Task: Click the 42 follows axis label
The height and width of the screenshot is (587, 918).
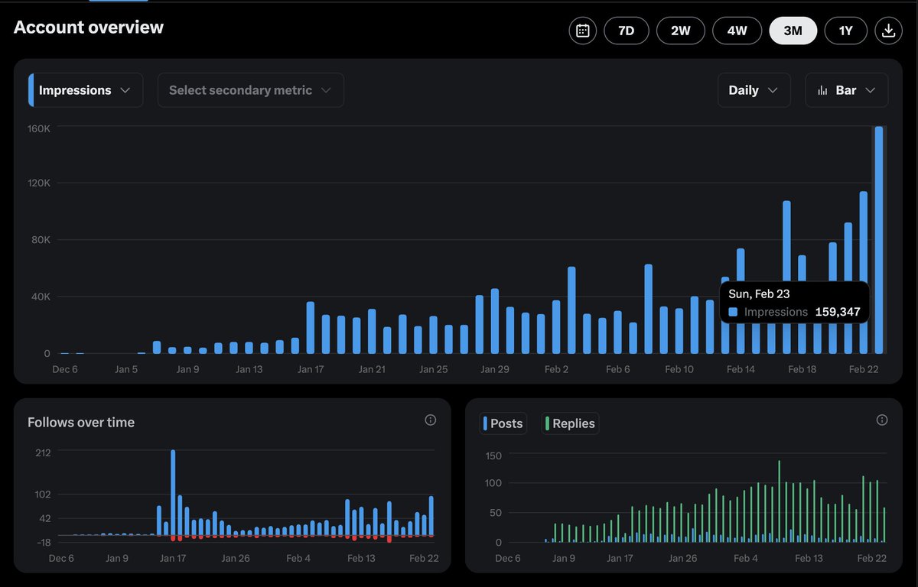Action: coord(44,518)
